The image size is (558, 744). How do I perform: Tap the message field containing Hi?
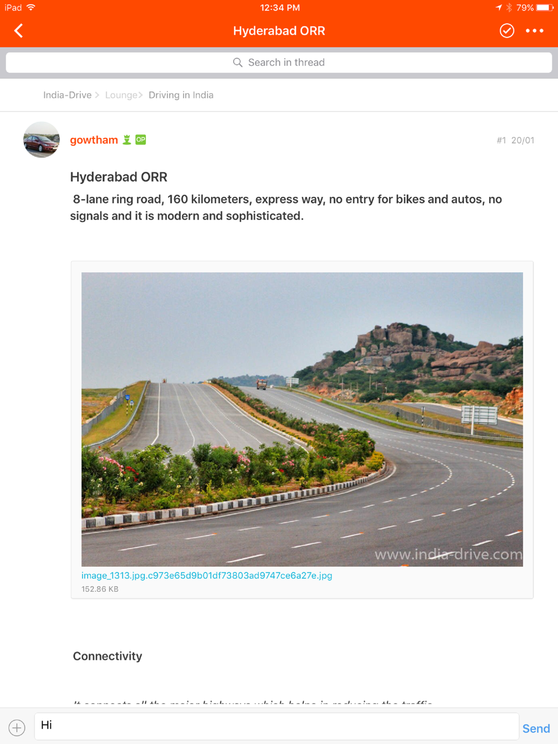[x=277, y=726]
